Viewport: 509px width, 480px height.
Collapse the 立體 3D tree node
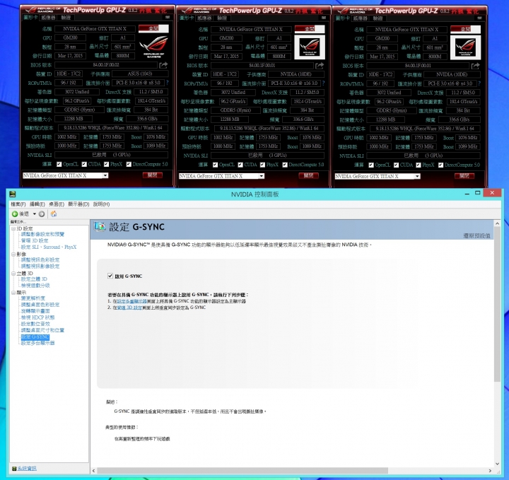pos(13,274)
